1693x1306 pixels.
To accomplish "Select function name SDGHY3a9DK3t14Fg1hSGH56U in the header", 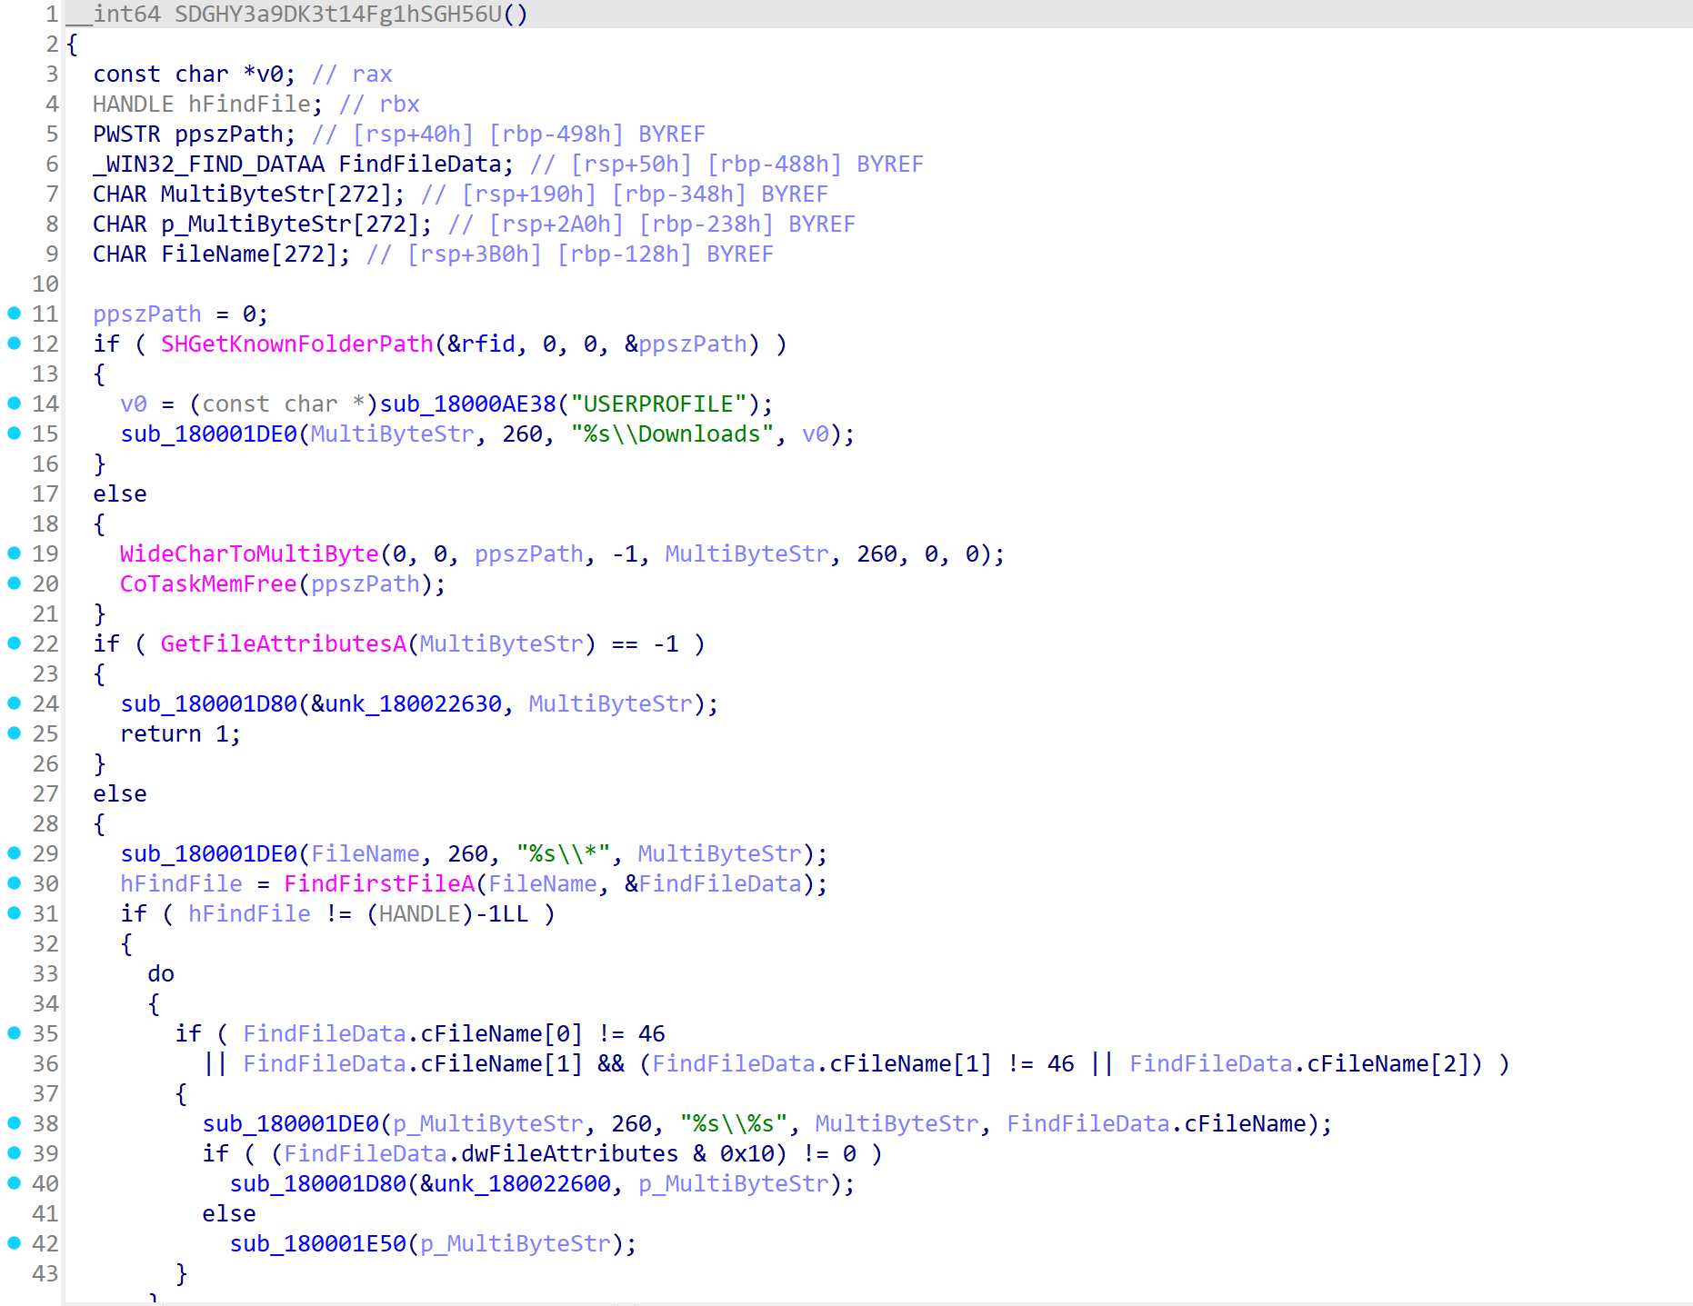I will click(338, 15).
